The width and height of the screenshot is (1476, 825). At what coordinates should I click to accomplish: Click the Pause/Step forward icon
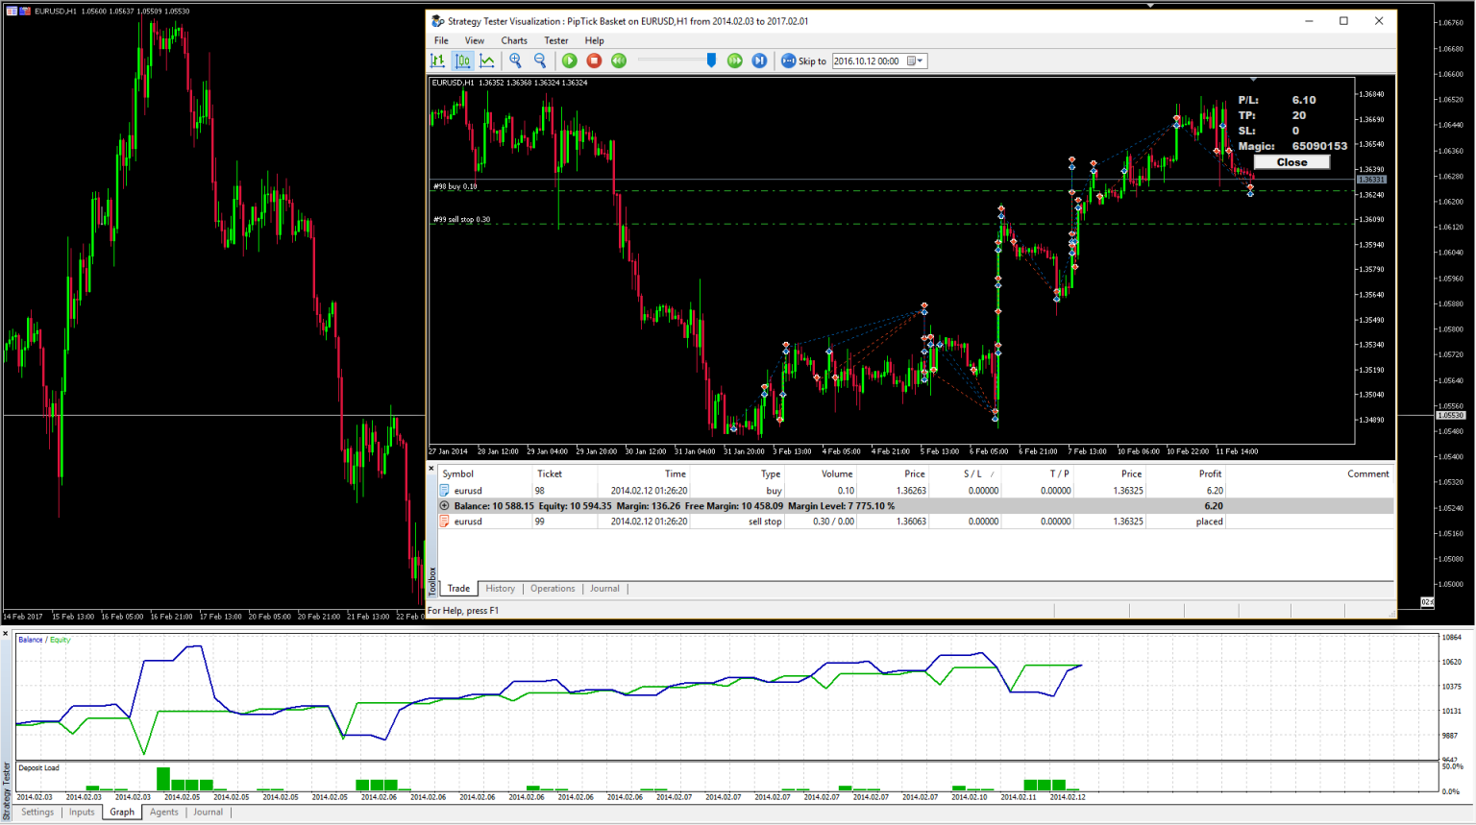(x=759, y=61)
